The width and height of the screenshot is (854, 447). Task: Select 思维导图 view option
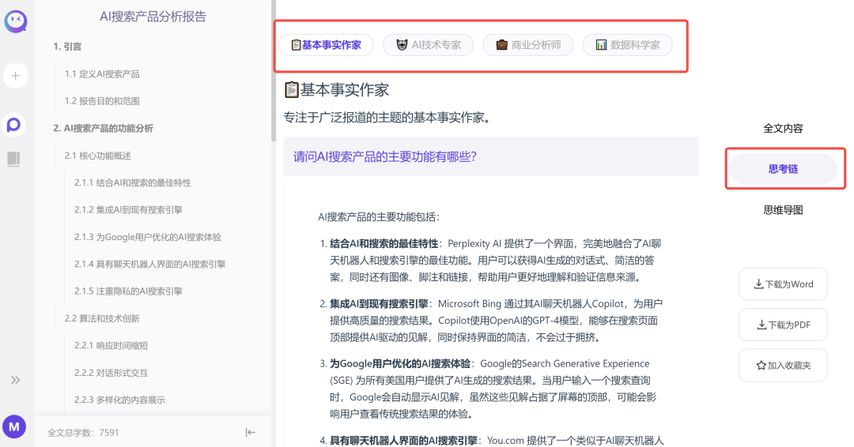[x=783, y=210]
